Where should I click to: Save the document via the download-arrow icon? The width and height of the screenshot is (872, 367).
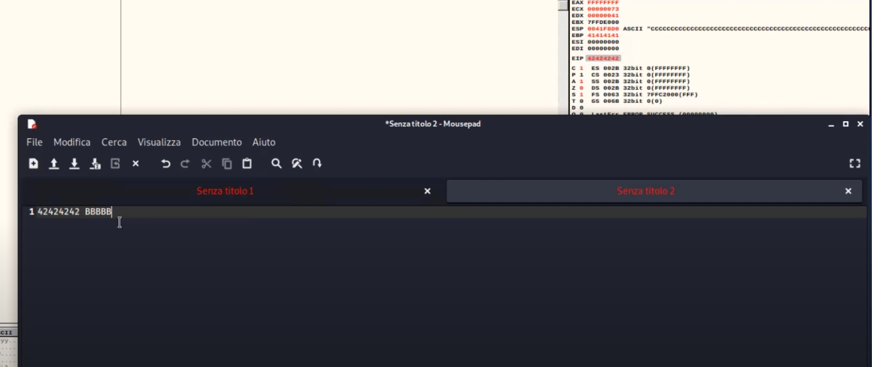[x=74, y=163]
